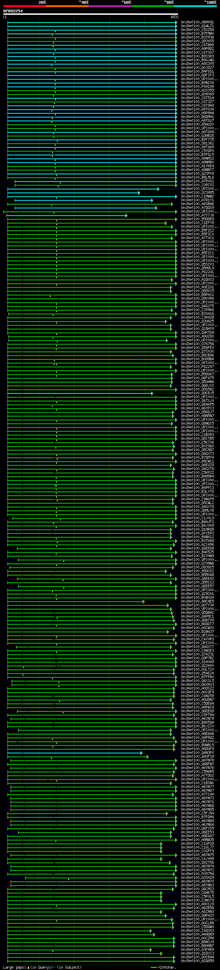Image resolution: width=220 pixels, height=970 pixels.
Task: Click UniRef100_C1MWW2 in the hit list
Action: tap(197, 196)
